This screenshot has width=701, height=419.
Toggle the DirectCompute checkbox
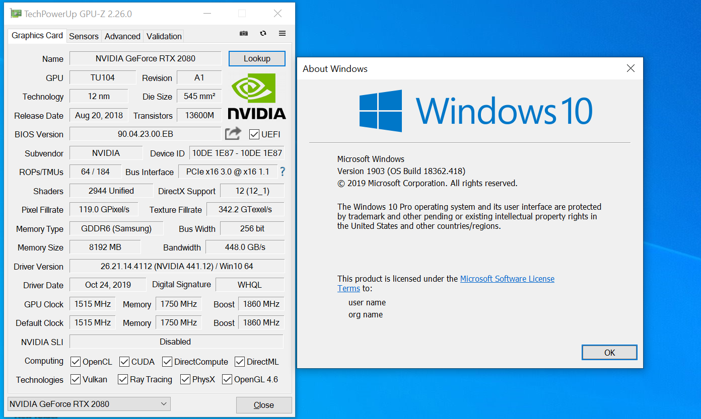click(167, 362)
